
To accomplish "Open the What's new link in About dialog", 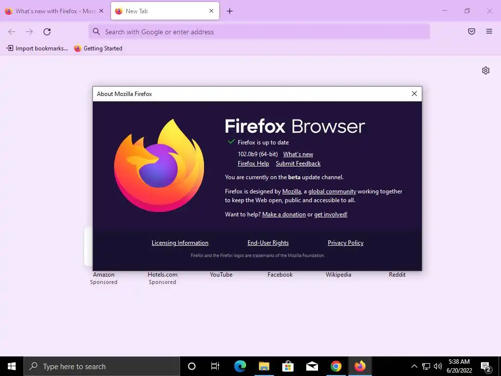I will click(298, 154).
